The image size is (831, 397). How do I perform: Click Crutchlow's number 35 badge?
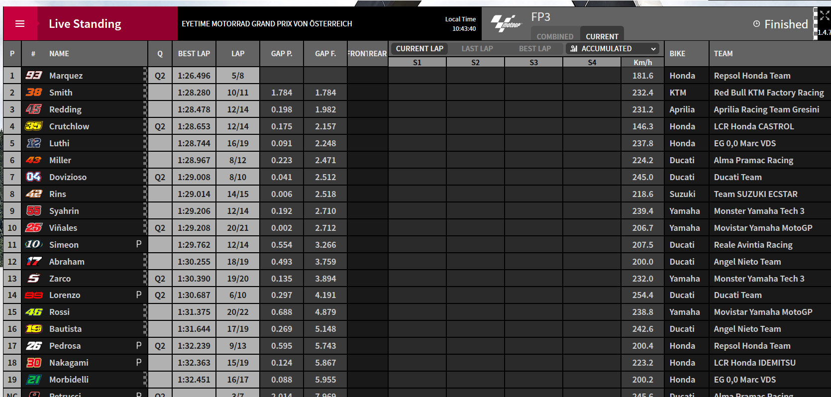coord(34,126)
